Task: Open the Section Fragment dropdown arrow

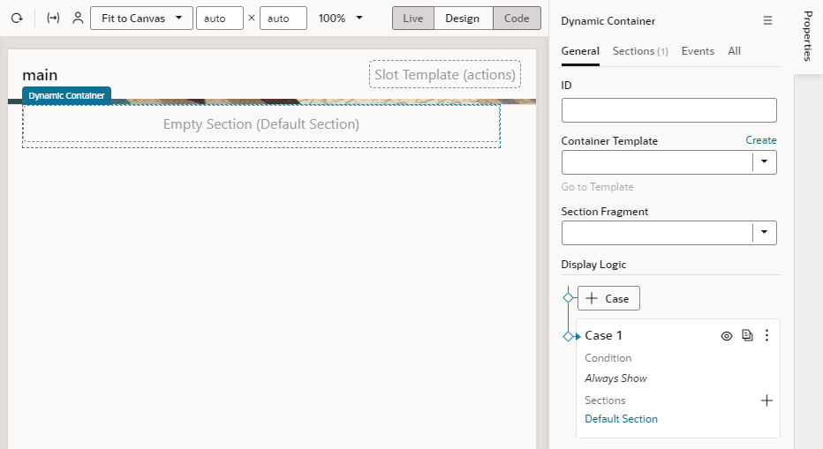Action: (764, 232)
